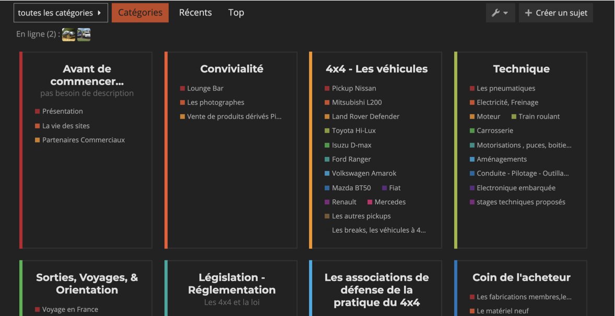Open the Mercedes subcategory

pos(386,202)
